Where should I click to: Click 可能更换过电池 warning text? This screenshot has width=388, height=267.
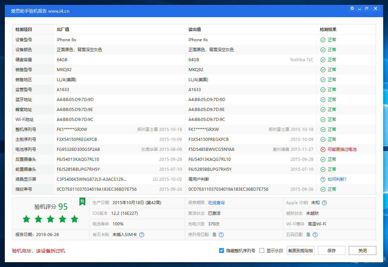point(342,149)
